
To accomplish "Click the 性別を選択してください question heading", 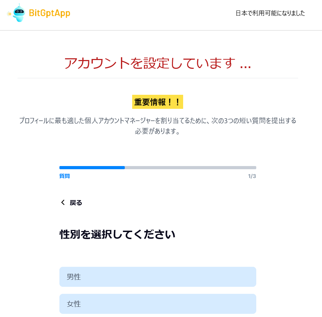I will click(x=117, y=234).
